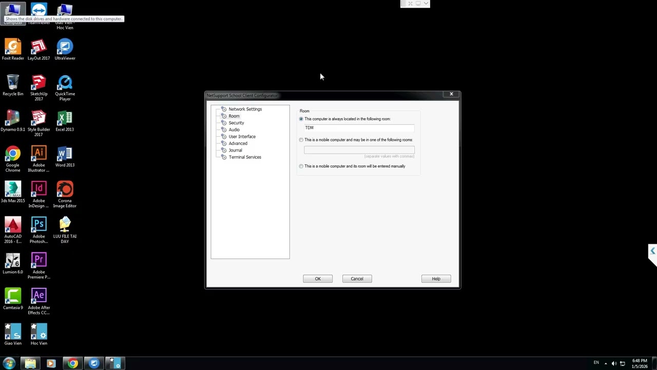Select the SketchUp 2017 desktop shortcut

point(38,88)
